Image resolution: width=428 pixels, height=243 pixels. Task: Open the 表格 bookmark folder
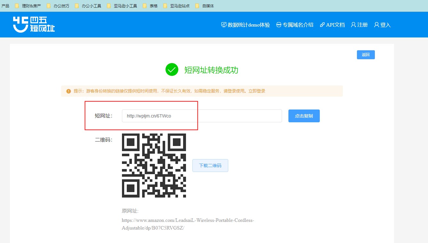[x=150, y=6]
